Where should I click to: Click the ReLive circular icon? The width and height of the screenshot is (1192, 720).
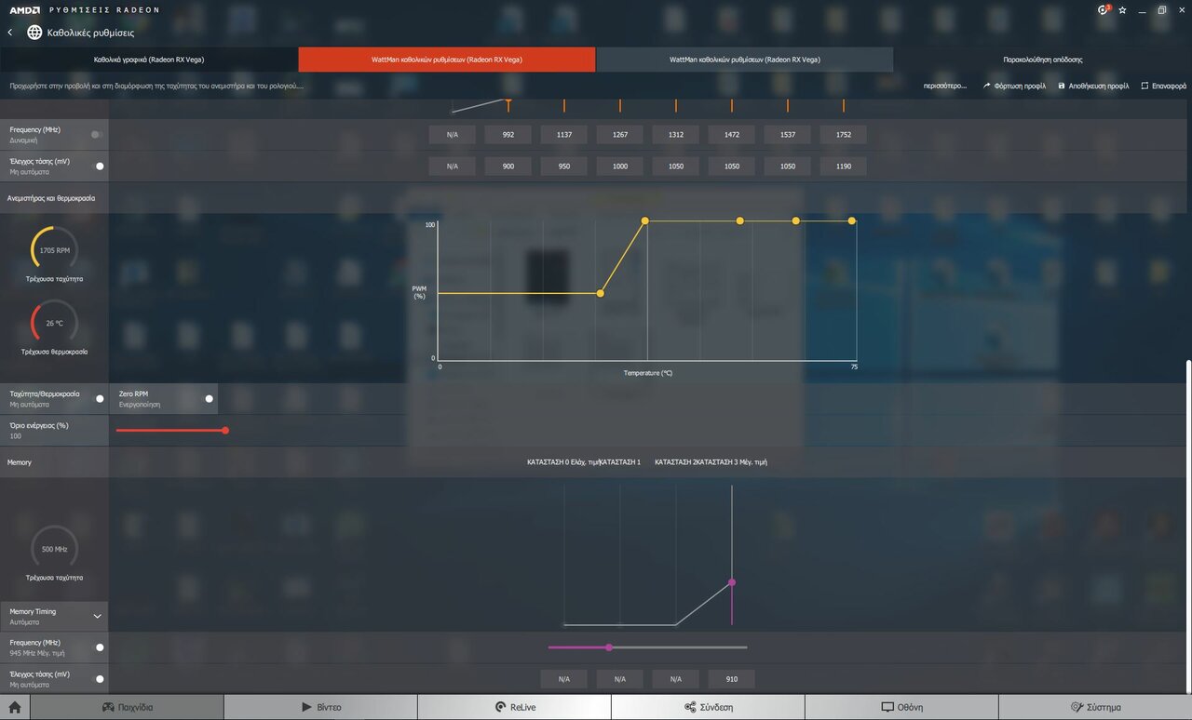pos(500,707)
